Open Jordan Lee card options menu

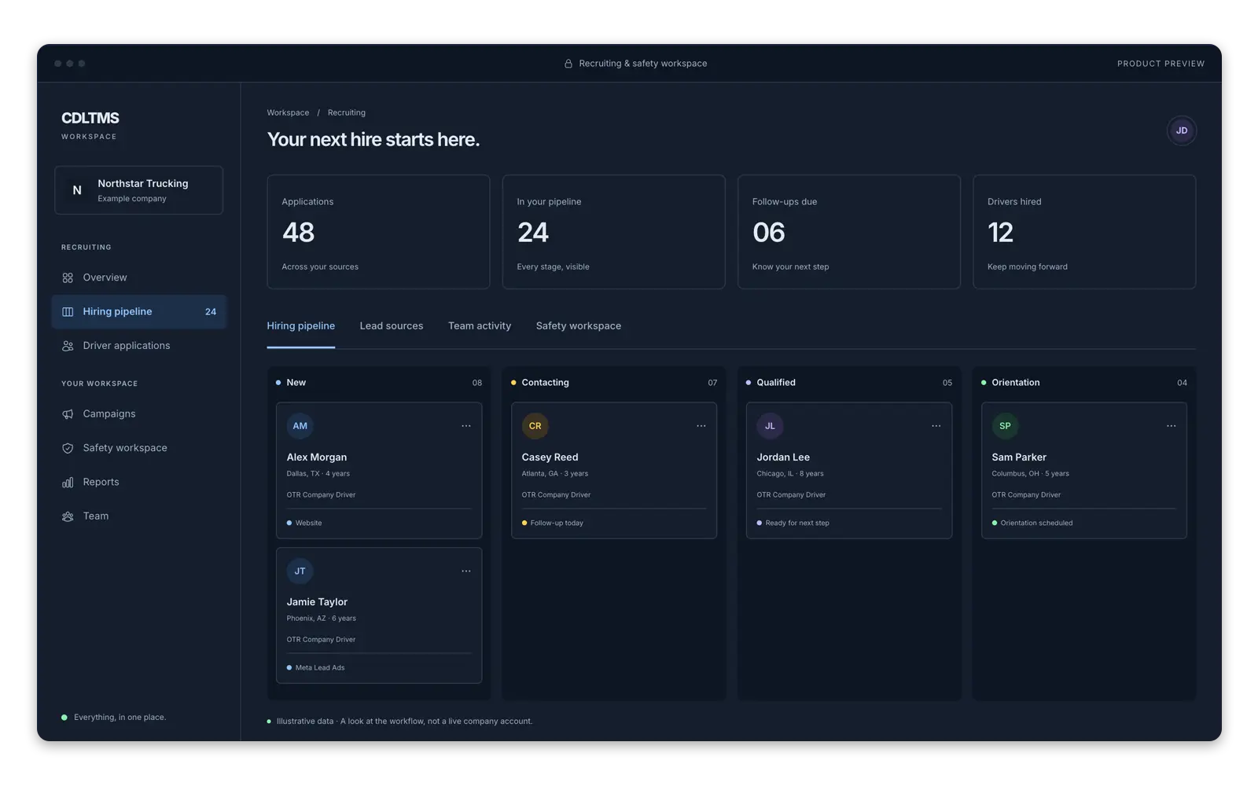click(x=936, y=426)
